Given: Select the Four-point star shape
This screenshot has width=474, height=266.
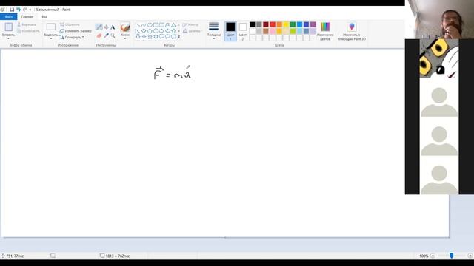Looking at the screenshot, I should (x=144, y=36).
